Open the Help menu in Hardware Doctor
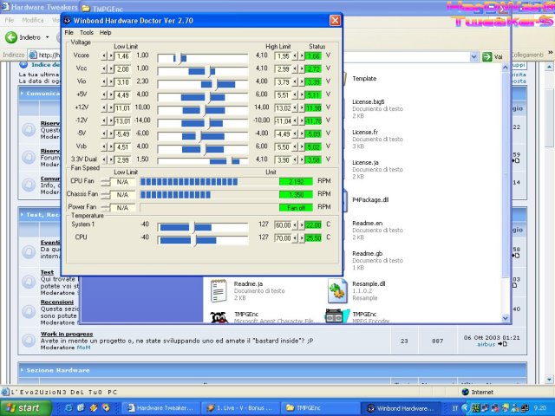 [105, 33]
